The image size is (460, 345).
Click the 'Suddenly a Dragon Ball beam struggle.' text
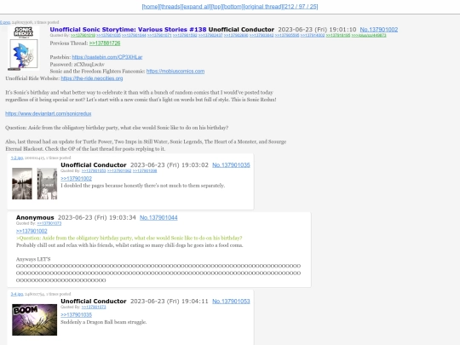[104, 322]
